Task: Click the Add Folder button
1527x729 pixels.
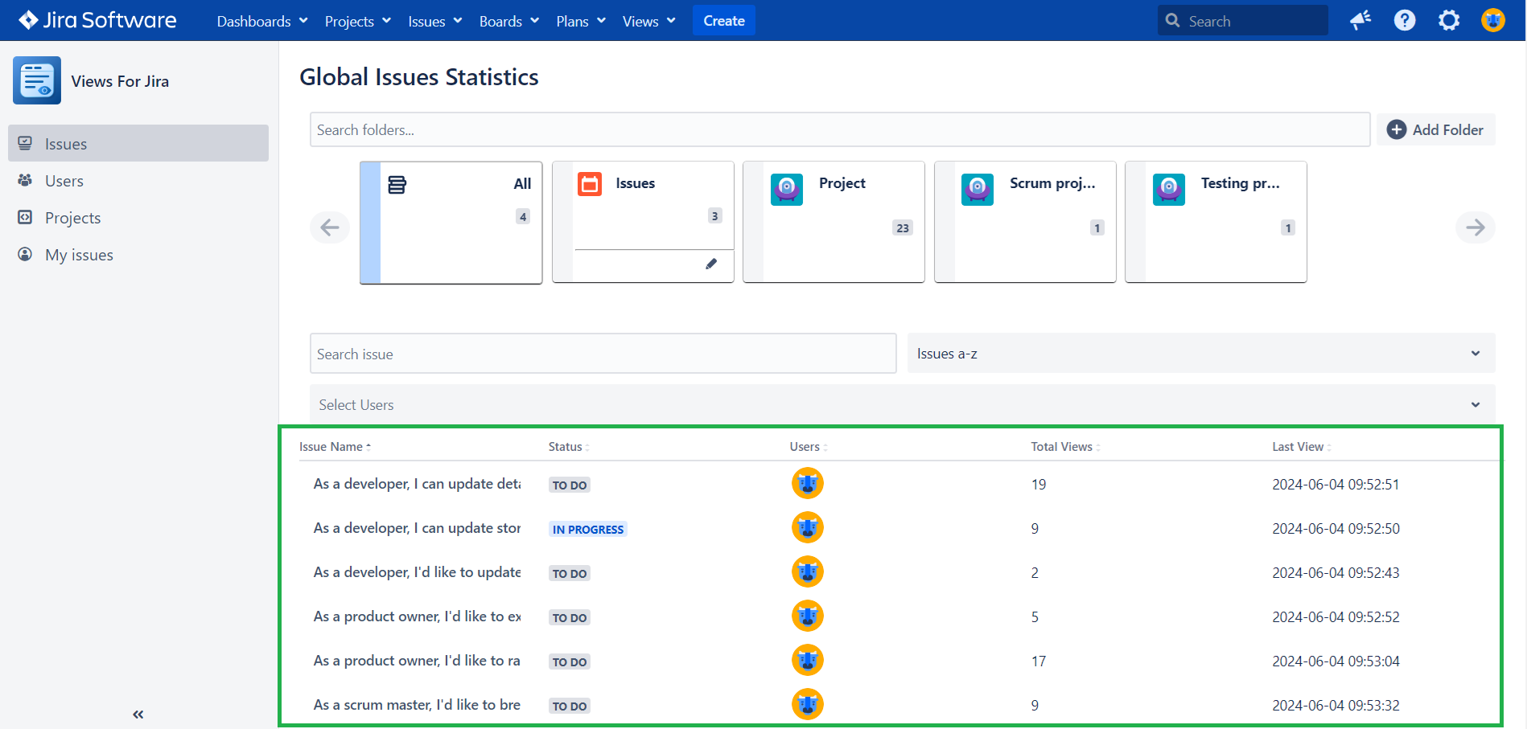Action: [1436, 129]
